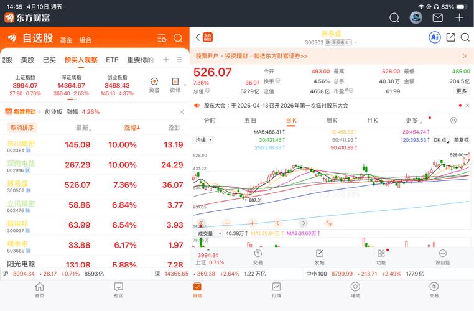Open the 成交量 indicator dropdown
Screen dimensions: 474x311
tap(208, 234)
